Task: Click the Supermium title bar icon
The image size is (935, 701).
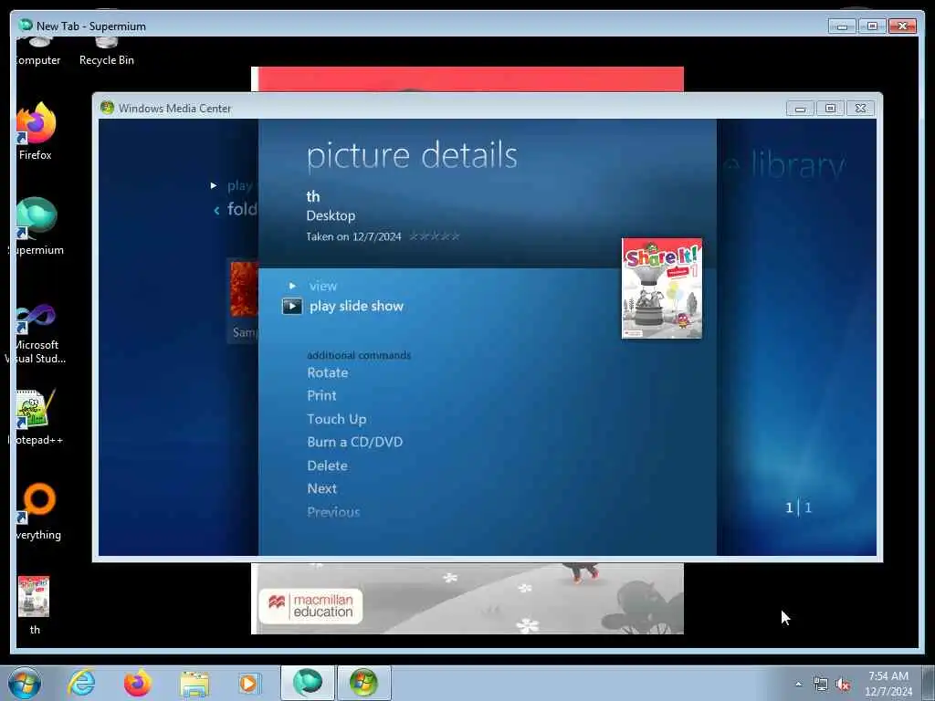Action: pyautogui.click(x=25, y=25)
